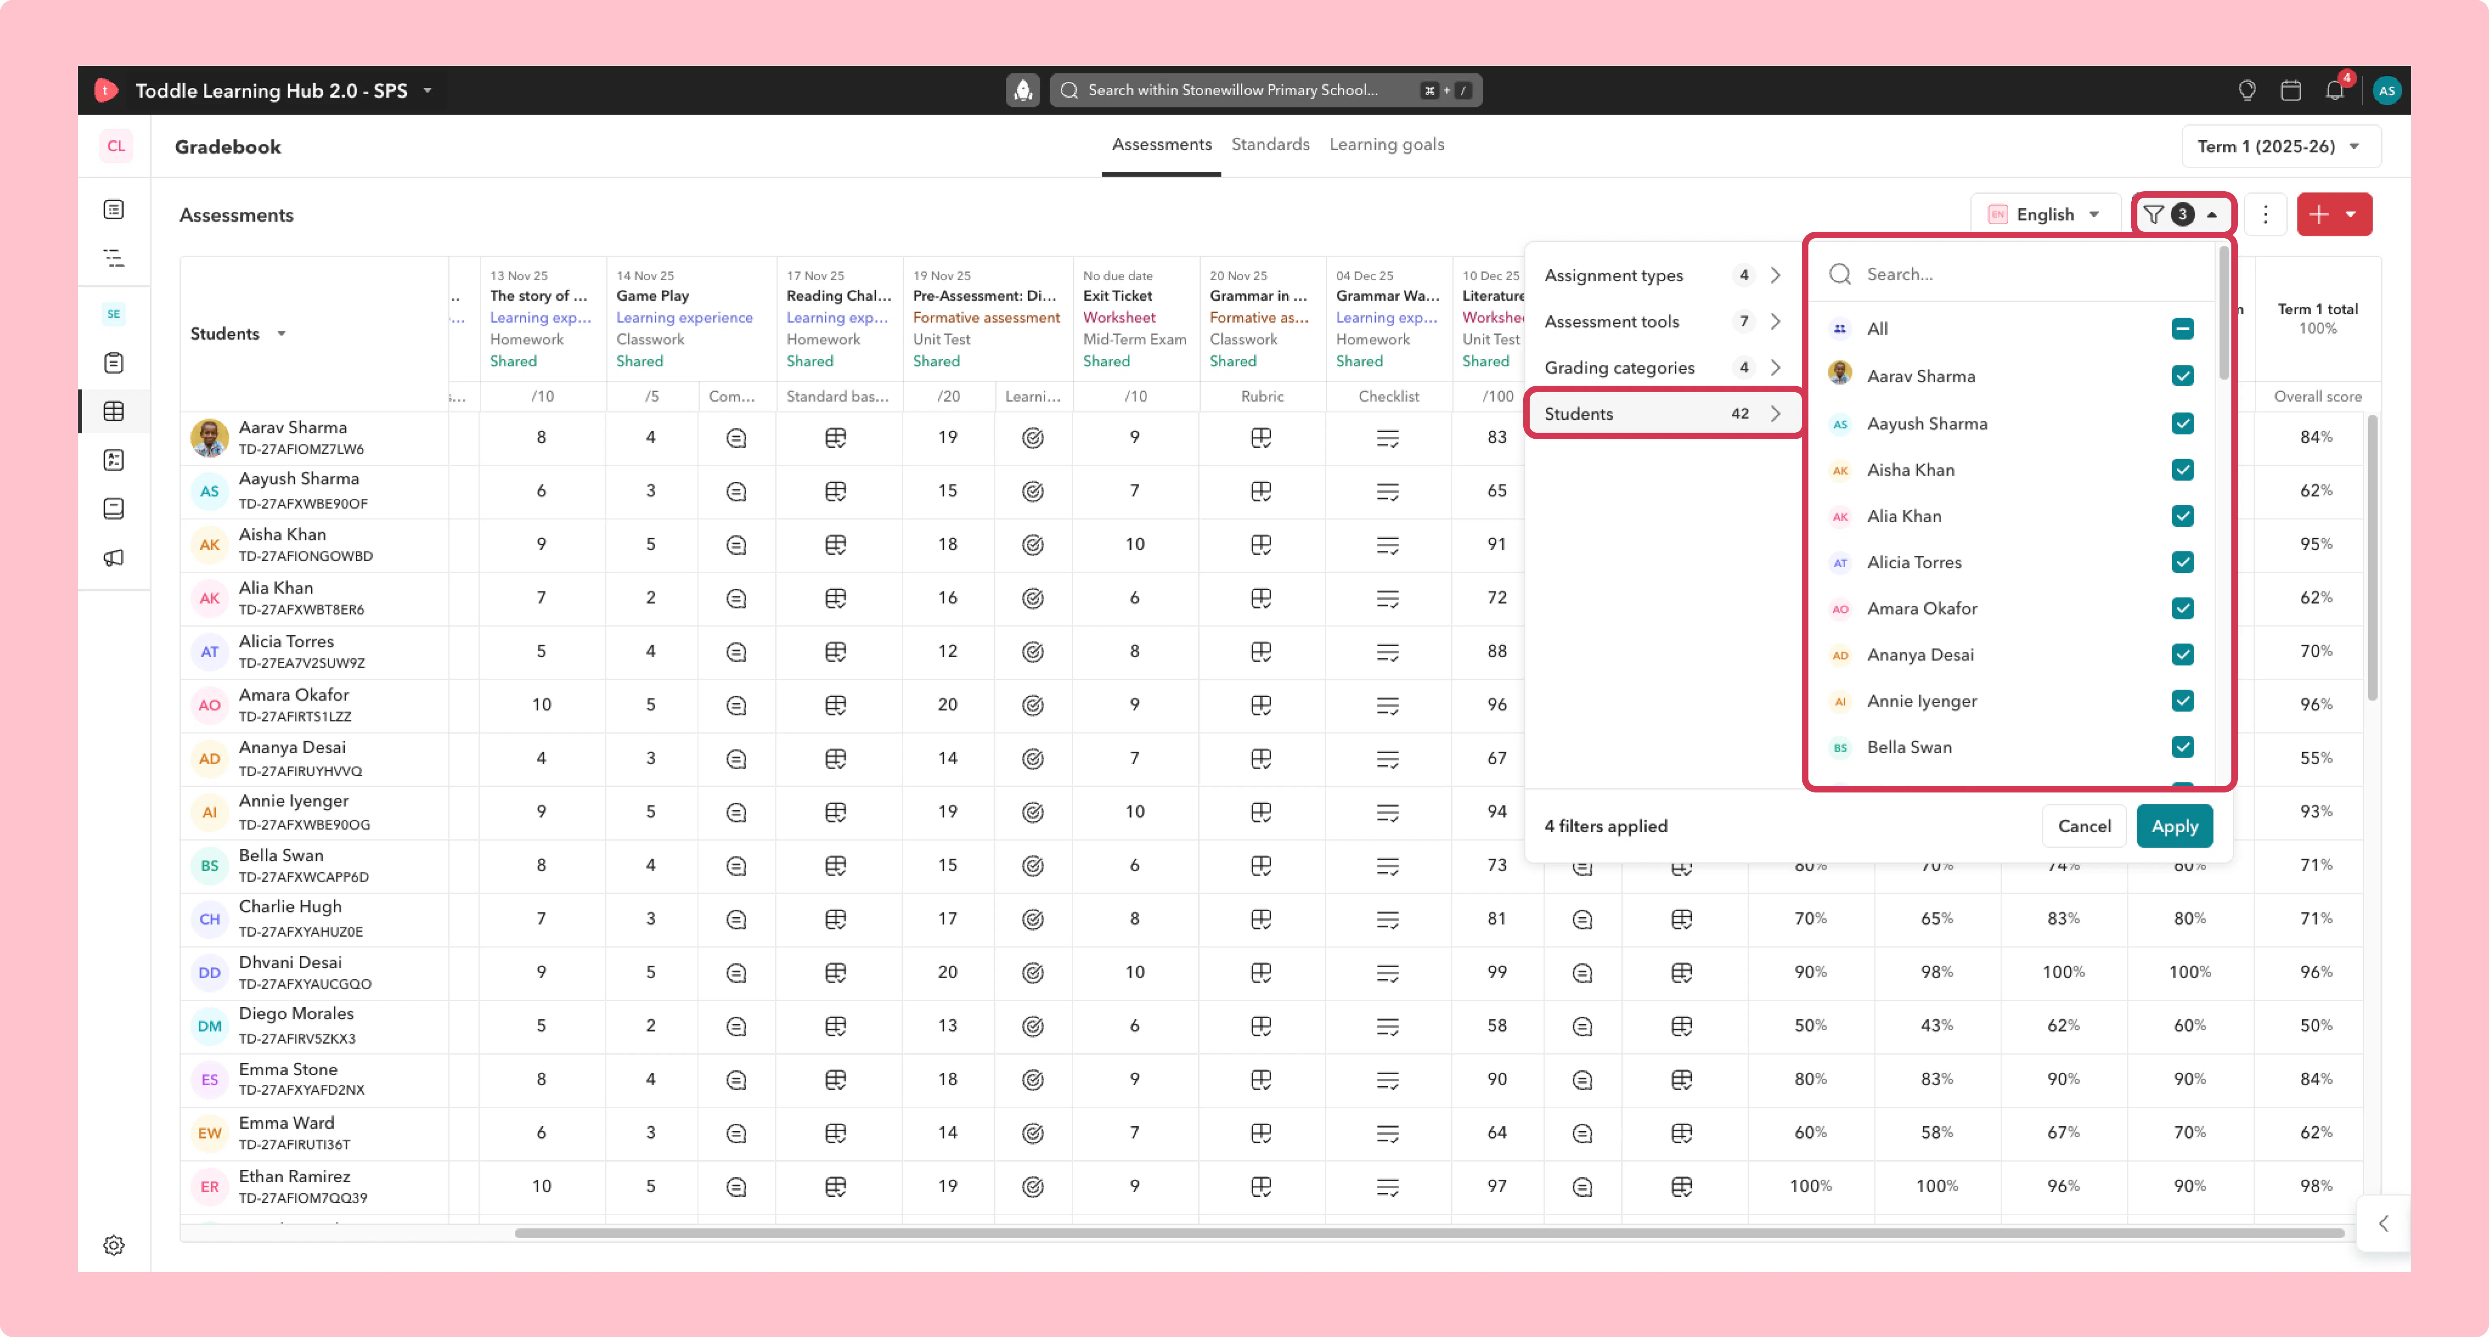
Task: Open settings gear in sidebar
Action: (114, 1245)
